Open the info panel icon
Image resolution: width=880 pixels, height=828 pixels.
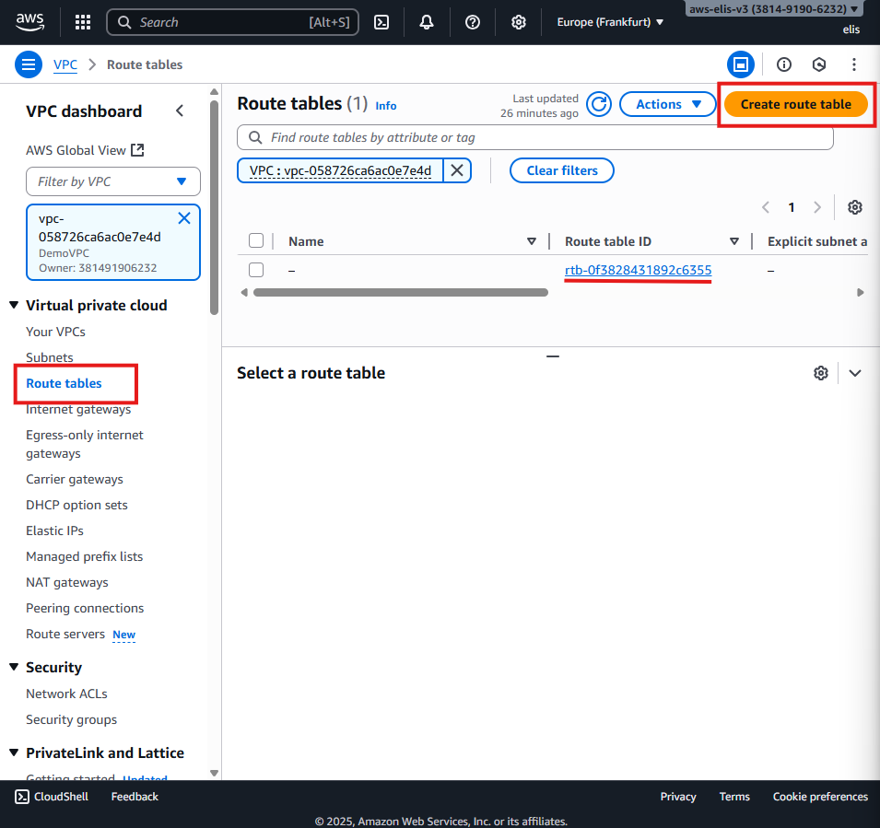[784, 64]
